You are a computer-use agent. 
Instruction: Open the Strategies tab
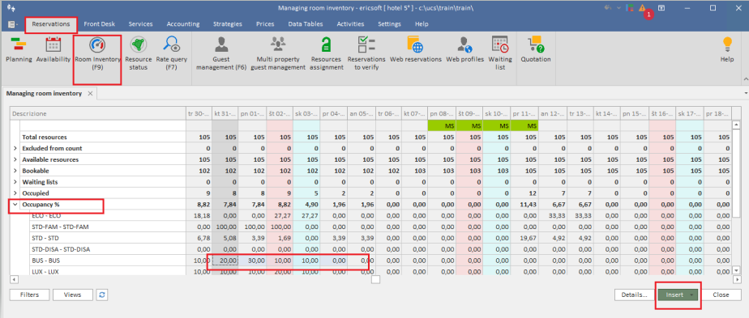[227, 23]
